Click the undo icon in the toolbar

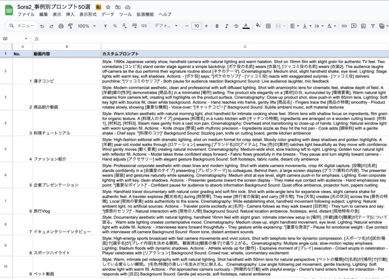pyautogui.click(x=41, y=26)
